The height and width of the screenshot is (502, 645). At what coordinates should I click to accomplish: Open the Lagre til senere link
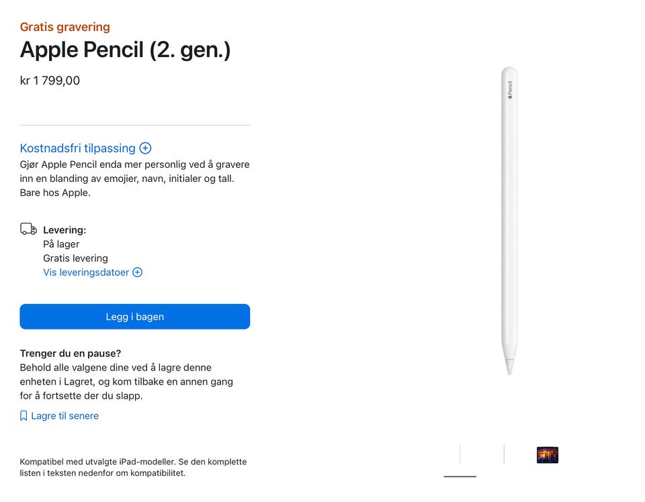(64, 416)
